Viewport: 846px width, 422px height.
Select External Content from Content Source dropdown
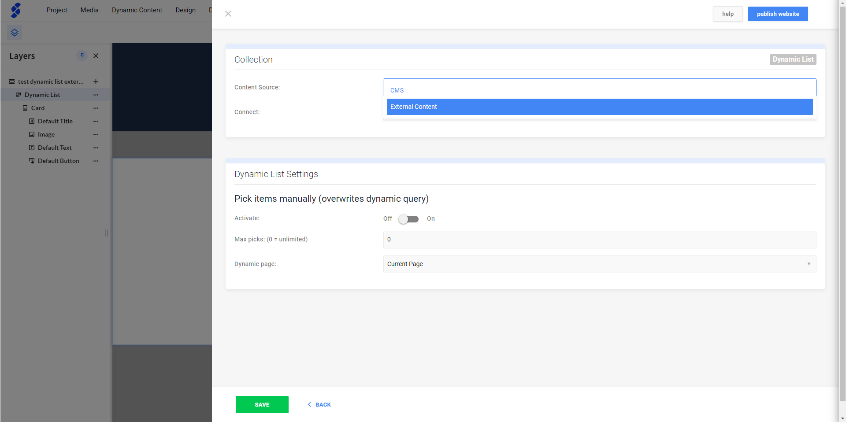point(599,107)
